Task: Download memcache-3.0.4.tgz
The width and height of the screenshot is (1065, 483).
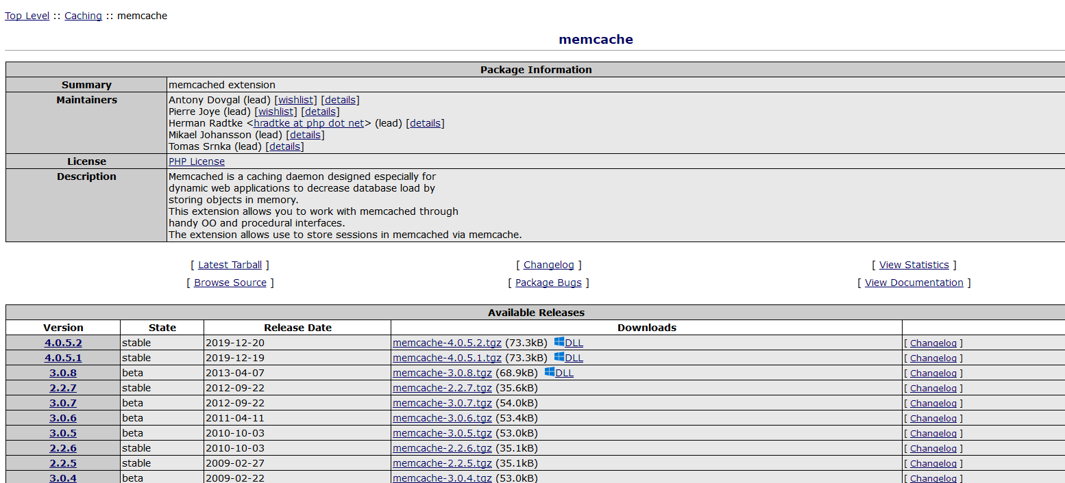Action: pyautogui.click(x=442, y=478)
